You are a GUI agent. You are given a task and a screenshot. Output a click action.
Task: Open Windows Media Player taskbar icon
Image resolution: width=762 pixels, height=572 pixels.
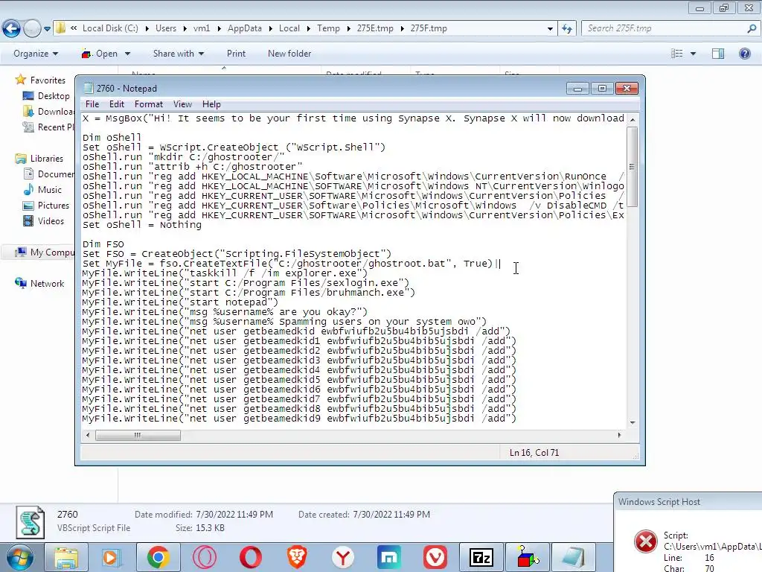click(110, 557)
